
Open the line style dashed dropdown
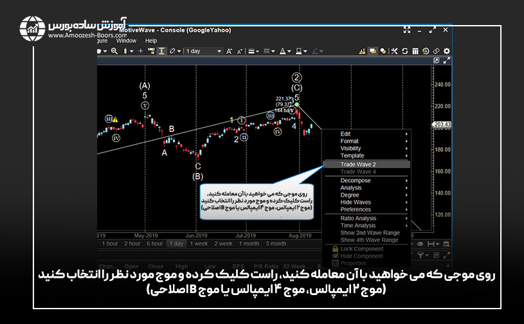coord(269,51)
